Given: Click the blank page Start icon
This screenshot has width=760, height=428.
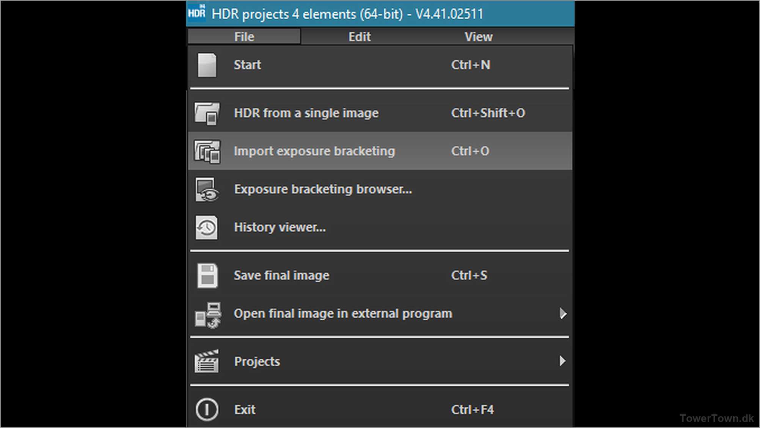Looking at the screenshot, I should point(207,65).
